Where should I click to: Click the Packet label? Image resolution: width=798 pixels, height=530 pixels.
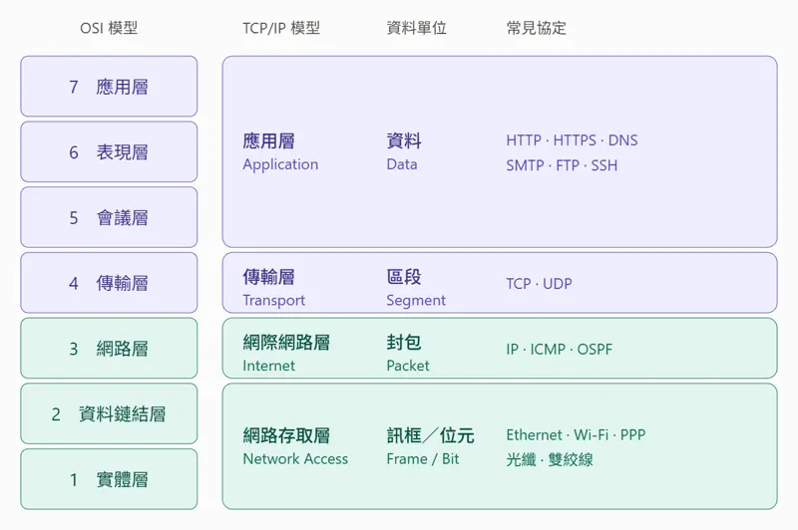(408, 366)
